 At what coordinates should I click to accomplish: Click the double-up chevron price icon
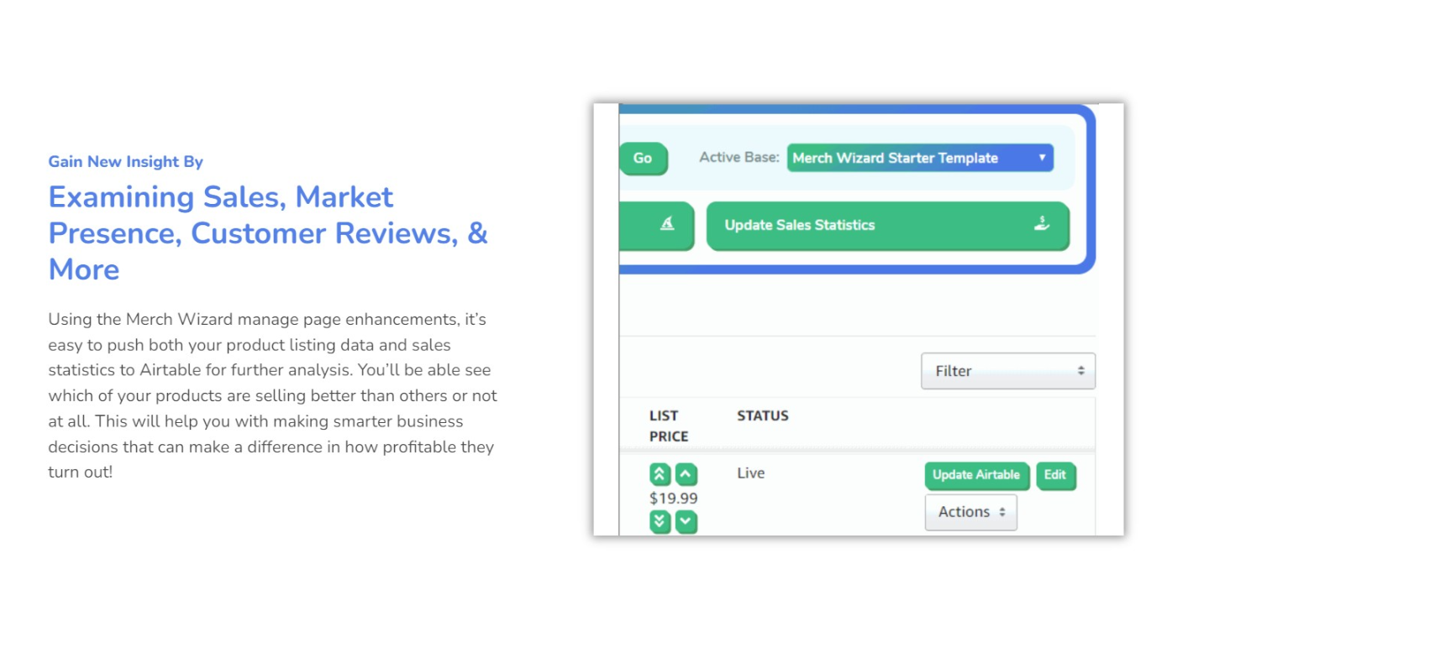pos(660,474)
